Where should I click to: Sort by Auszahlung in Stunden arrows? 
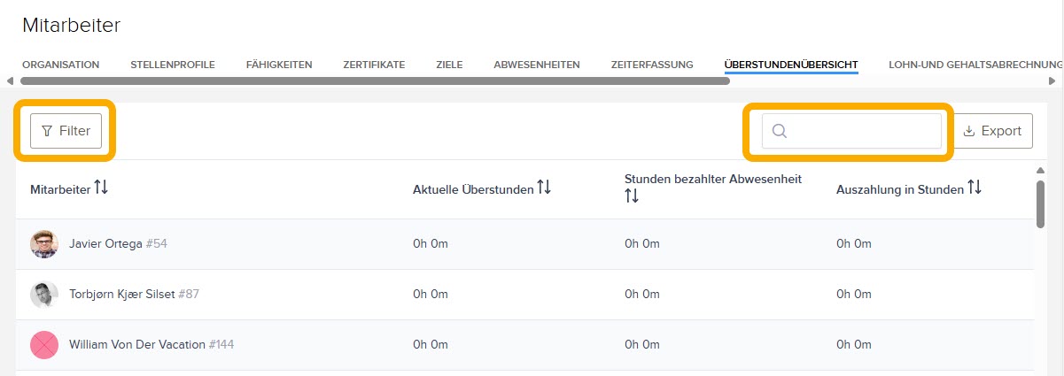pos(975,188)
